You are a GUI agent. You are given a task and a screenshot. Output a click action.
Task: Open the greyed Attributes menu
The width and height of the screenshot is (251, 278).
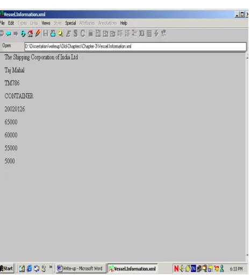tap(87, 23)
